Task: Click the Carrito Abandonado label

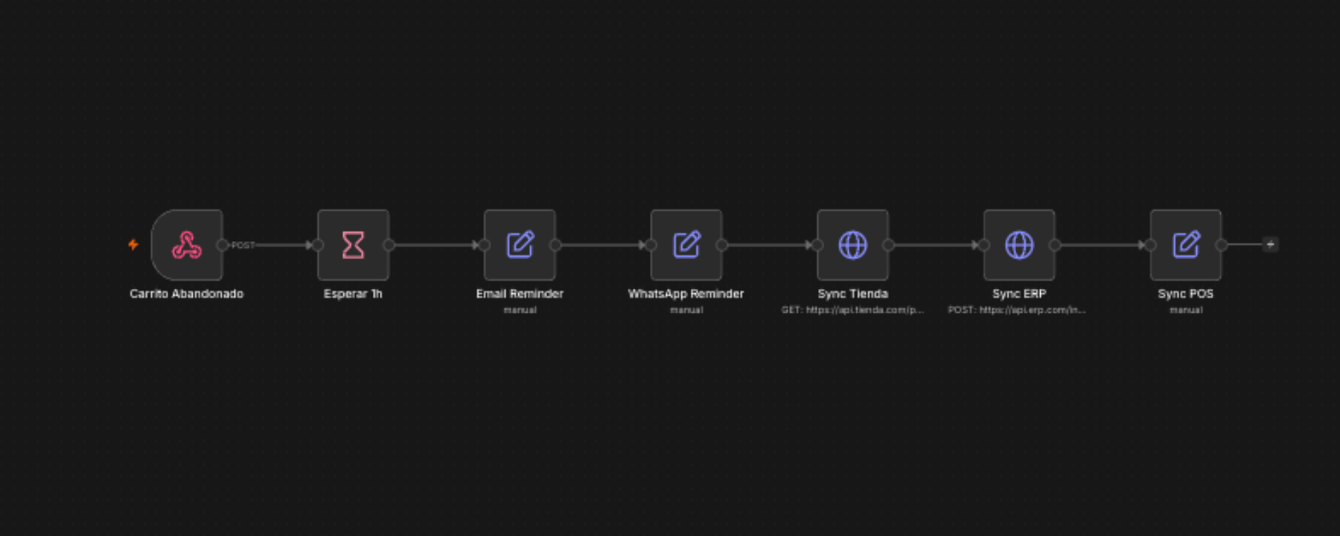Action: coord(187,294)
